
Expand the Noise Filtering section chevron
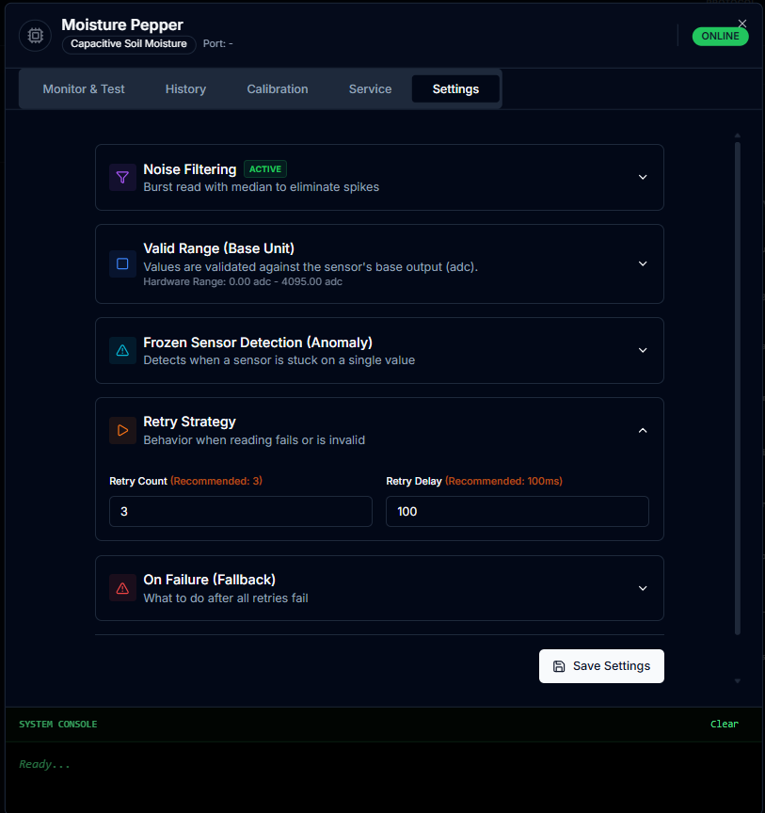pos(643,177)
